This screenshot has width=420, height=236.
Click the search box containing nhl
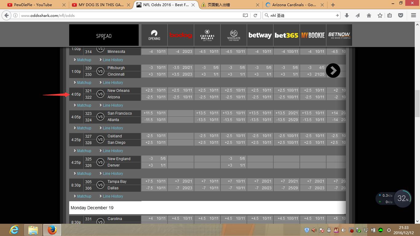[x=301, y=15]
